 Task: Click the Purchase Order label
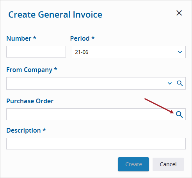coord(30,101)
